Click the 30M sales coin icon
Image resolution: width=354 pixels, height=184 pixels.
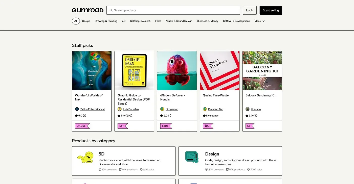click(x=249, y=170)
